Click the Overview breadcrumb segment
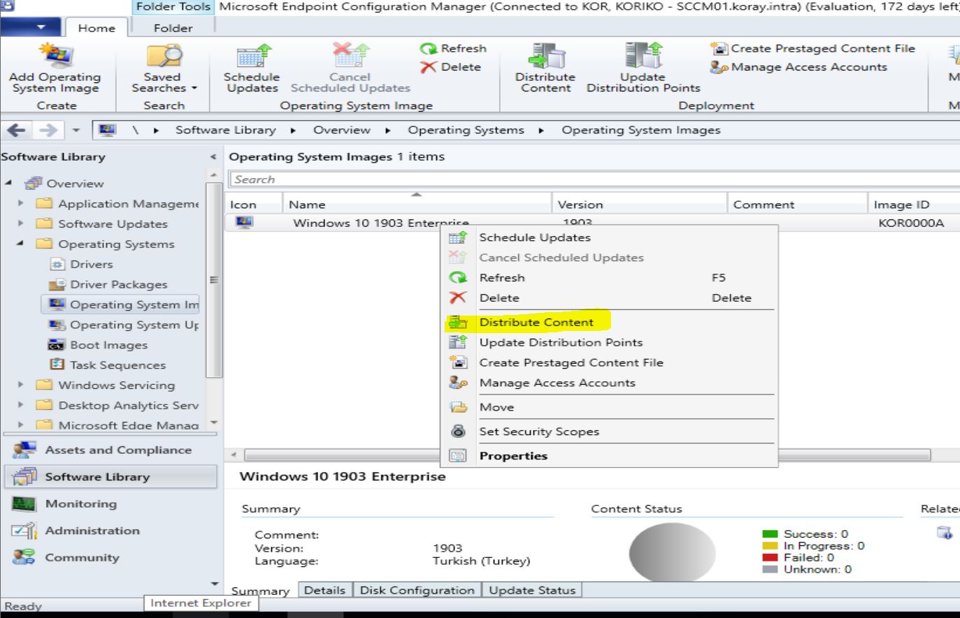Image resolution: width=960 pixels, height=618 pixels. pyautogui.click(x=341, y=130)
